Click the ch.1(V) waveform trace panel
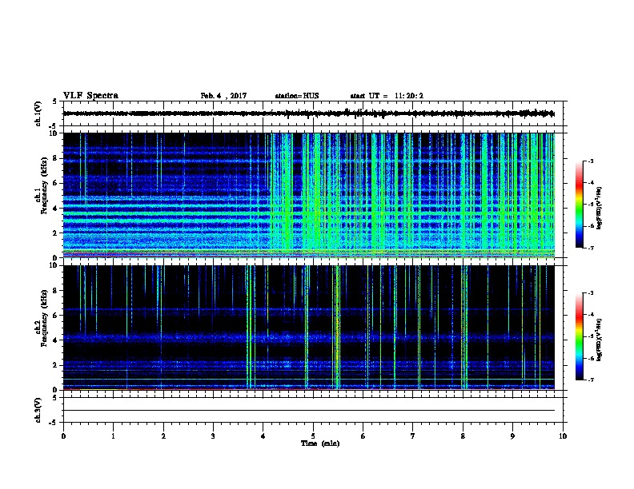 point(313,113)
